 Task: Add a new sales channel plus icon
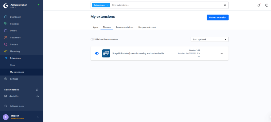click(x=37, y=90)
